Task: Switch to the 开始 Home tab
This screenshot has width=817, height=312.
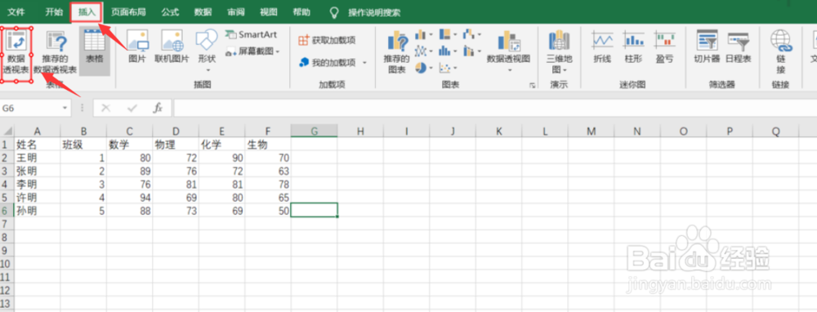Action: click(53, 12)
